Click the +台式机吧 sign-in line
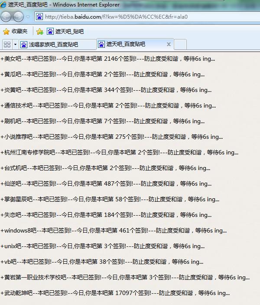The width and height of the screenshot is (260, 305). 105,168
